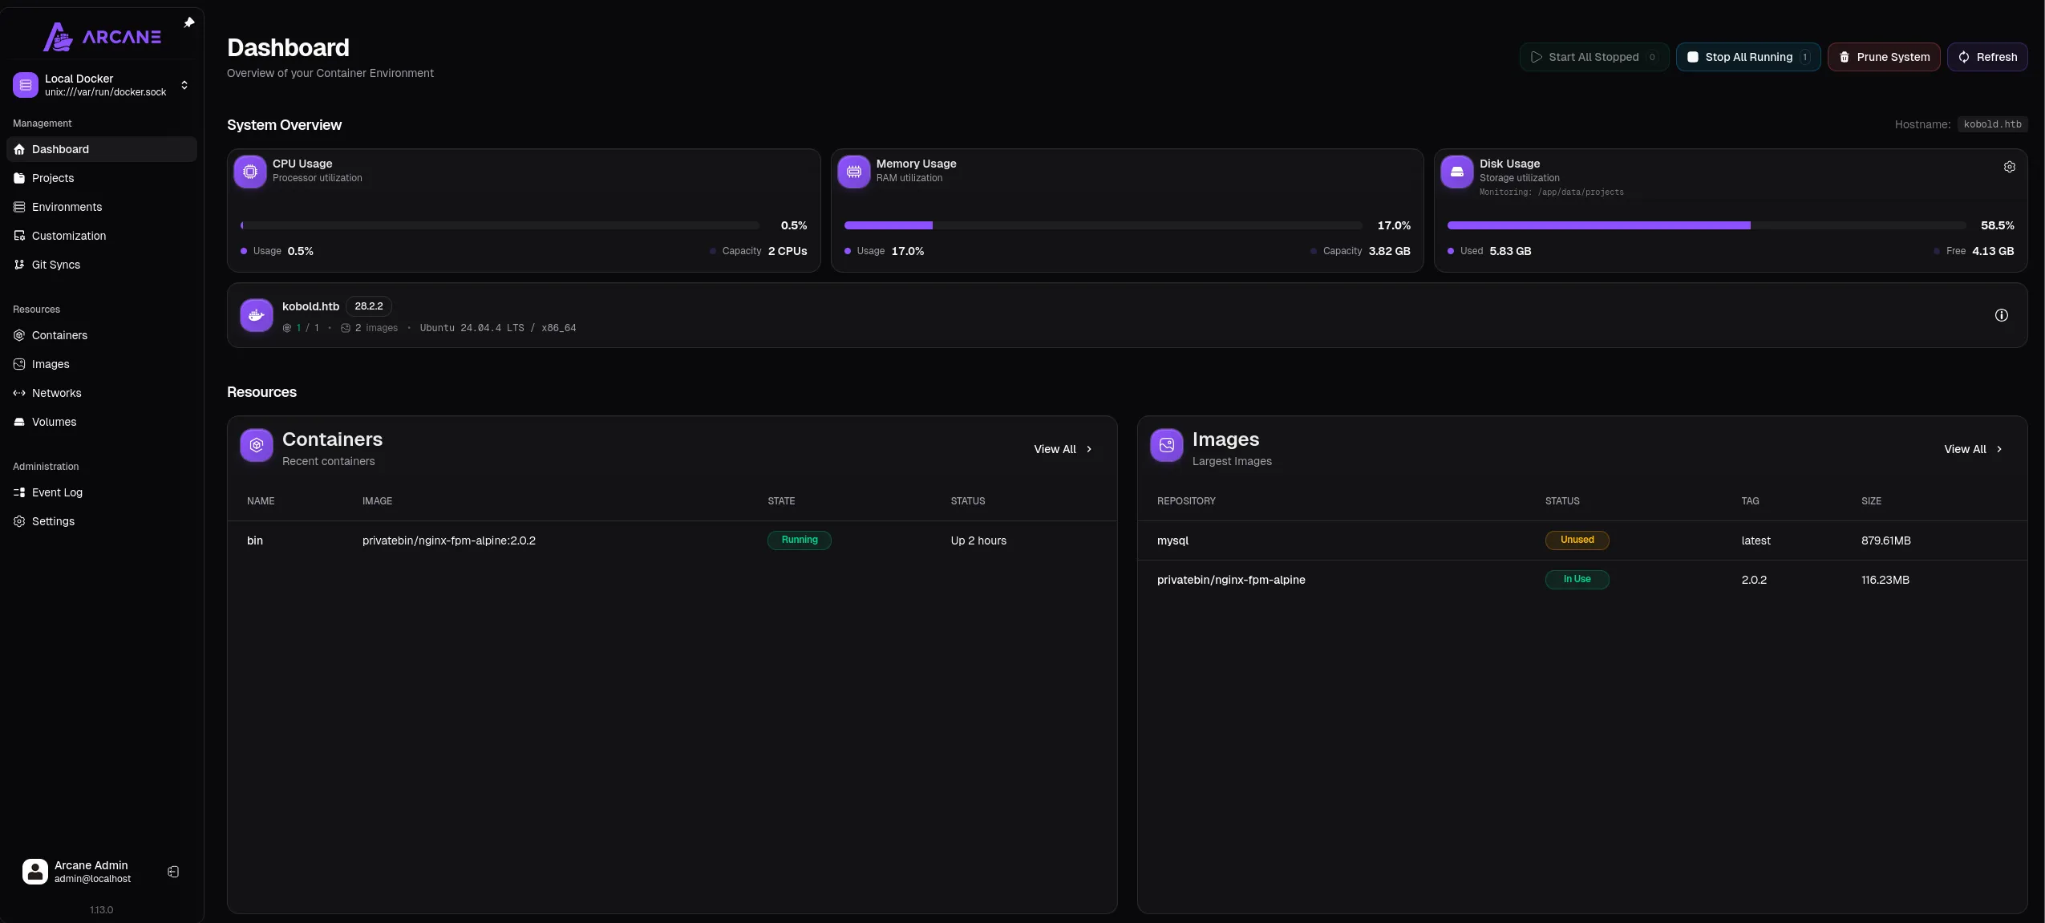Click the CPU Usage chip icon
The image size is (2045, 923).
click(x=250, y=172)
